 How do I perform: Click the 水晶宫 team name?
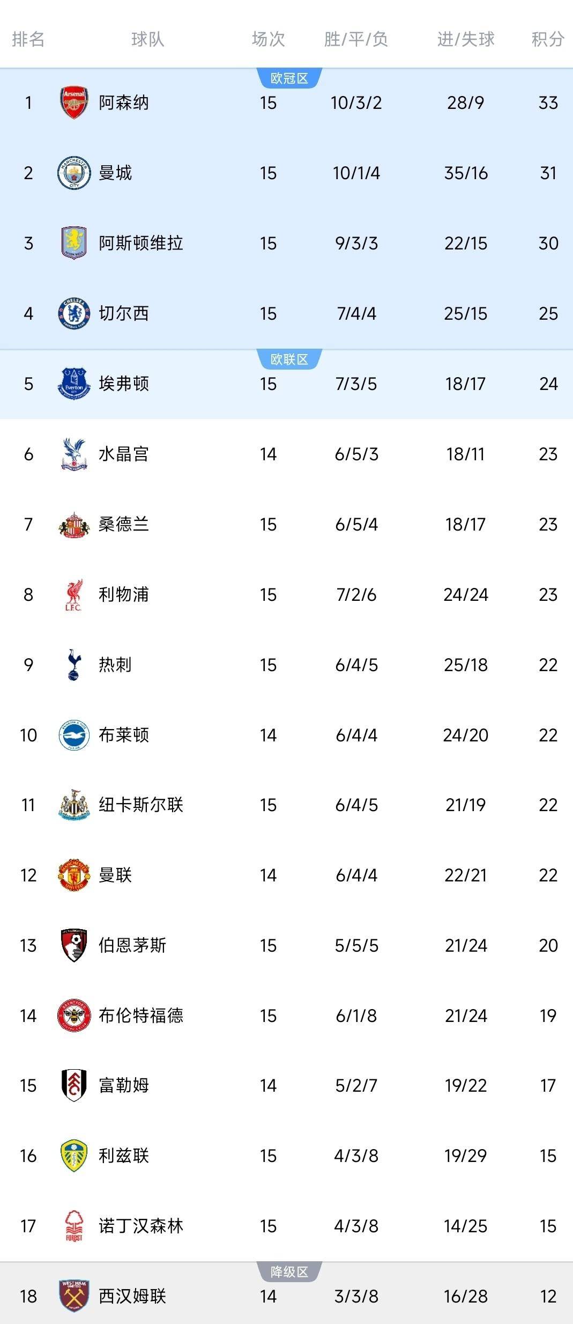tap(123, 453)
